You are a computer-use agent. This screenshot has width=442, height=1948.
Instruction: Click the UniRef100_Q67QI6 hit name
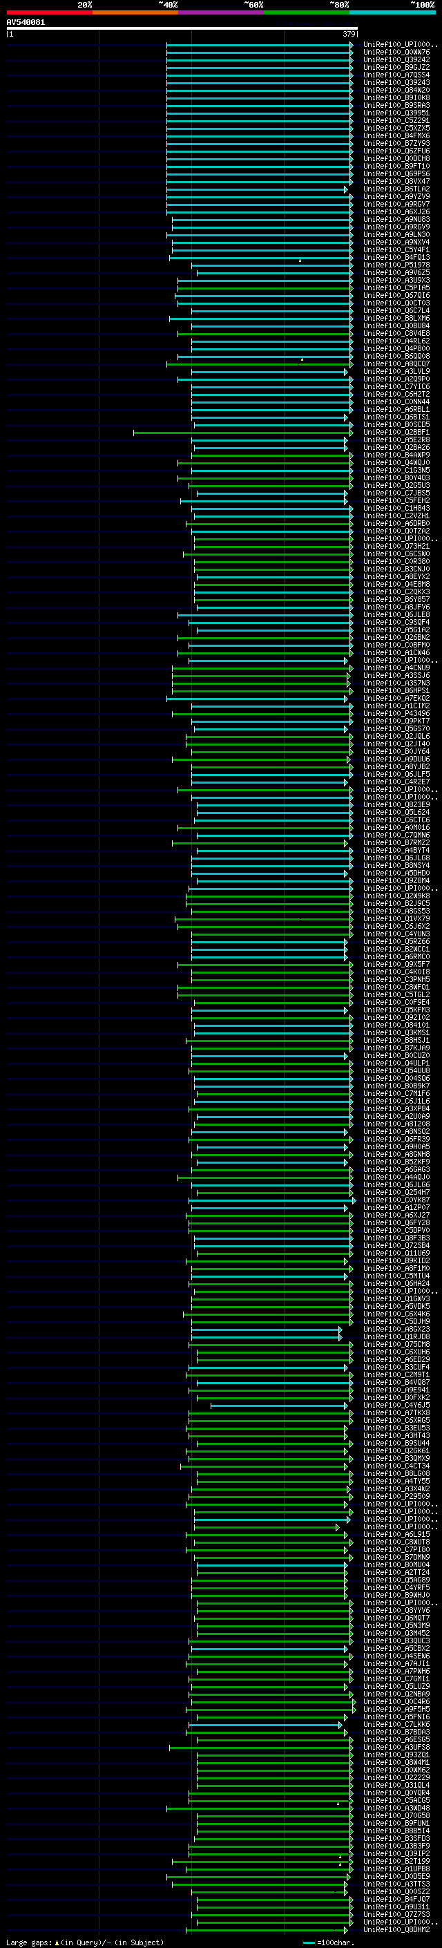pyautogui.click(x=396, y=295)
